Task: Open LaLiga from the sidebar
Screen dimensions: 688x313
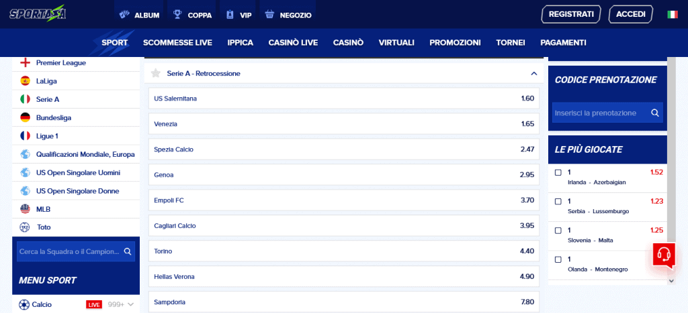Action: tap(46, 81)
